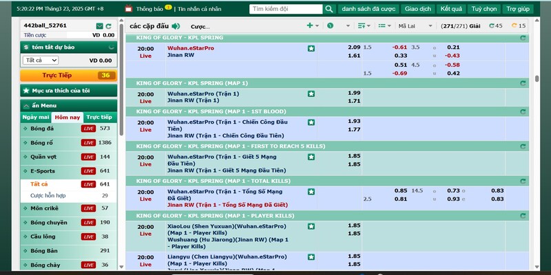551x275 pixels.
Task: Click the main page vertical scrollbar thumb
Action: point(537,78)
